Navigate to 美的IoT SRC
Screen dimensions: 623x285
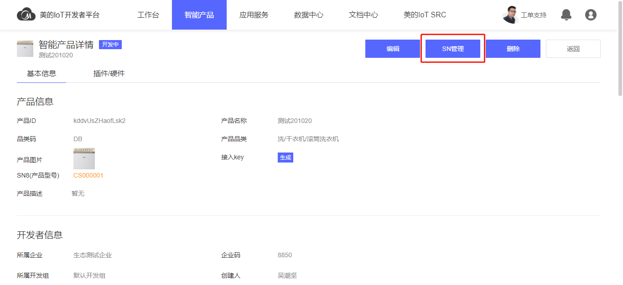tap(425, 15)
